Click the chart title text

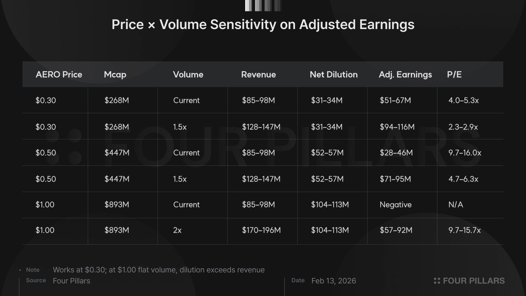263,24
